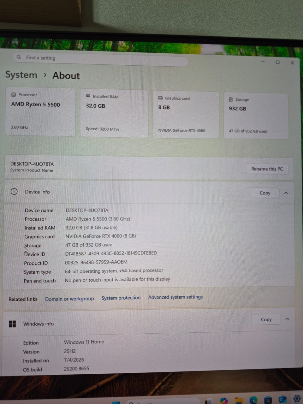Screen dimensions: 303x404
Task: Click the version value 25H2
Action: (x=70, y=351)
